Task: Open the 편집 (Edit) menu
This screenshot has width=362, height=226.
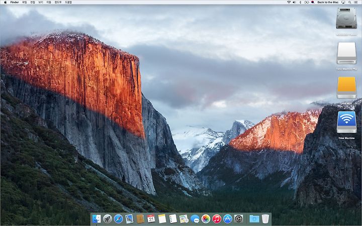Action: click(x=33, y=2)
